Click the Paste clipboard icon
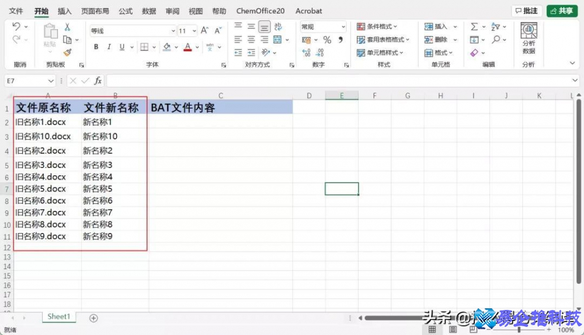The width and height of the screenshot is (584, 335). point(50,31)
